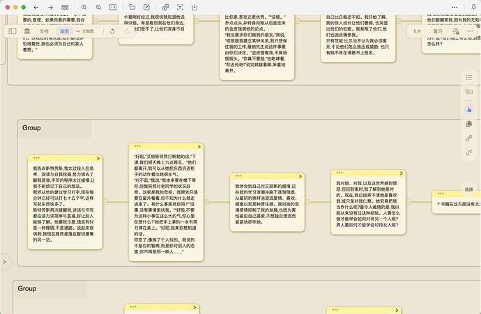
Task: Open the export share icon
Action: 194,8
